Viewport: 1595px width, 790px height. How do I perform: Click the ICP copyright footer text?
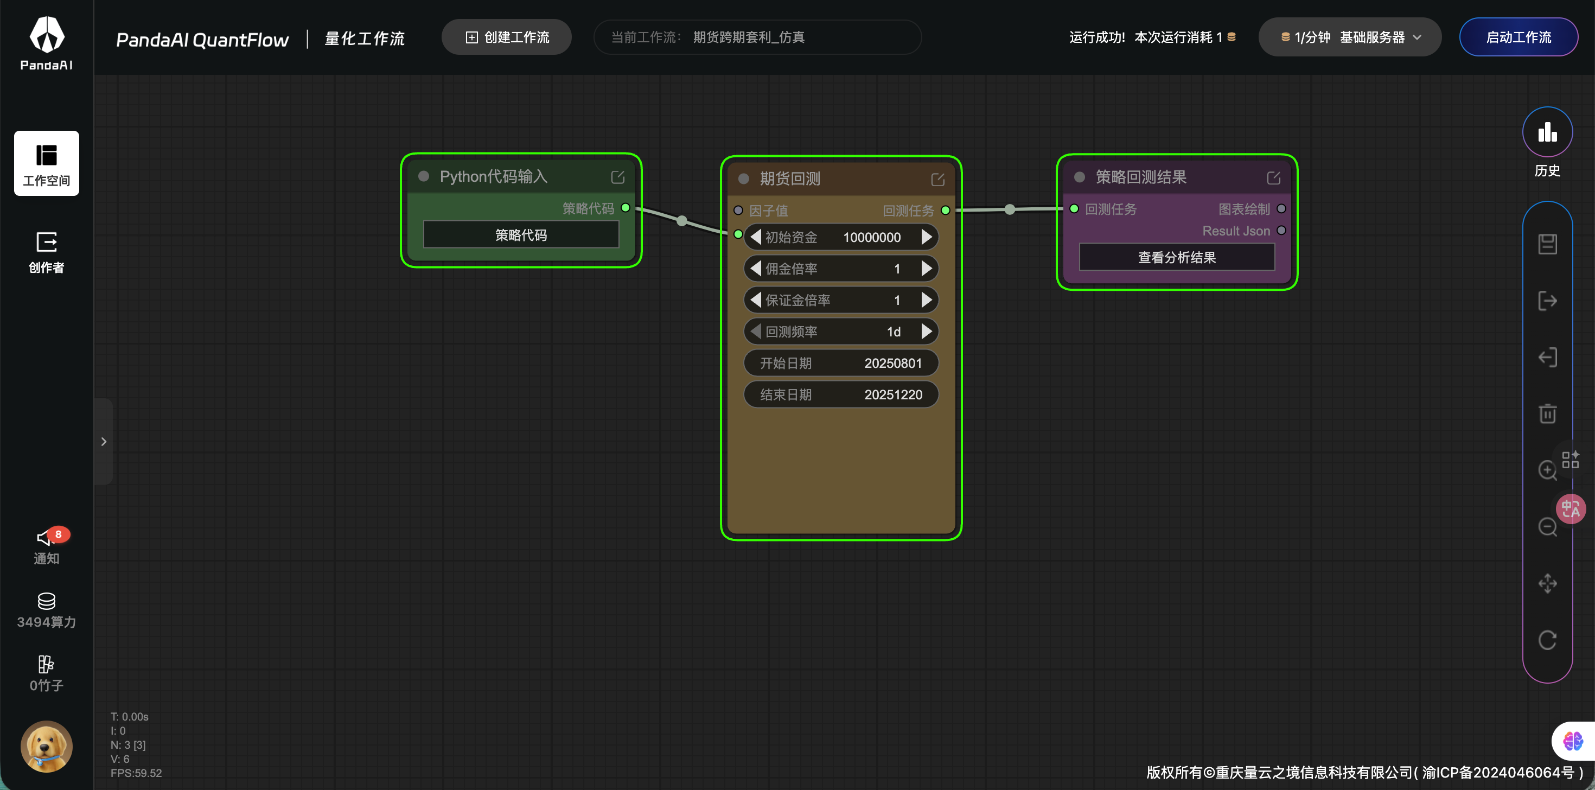1364,772
